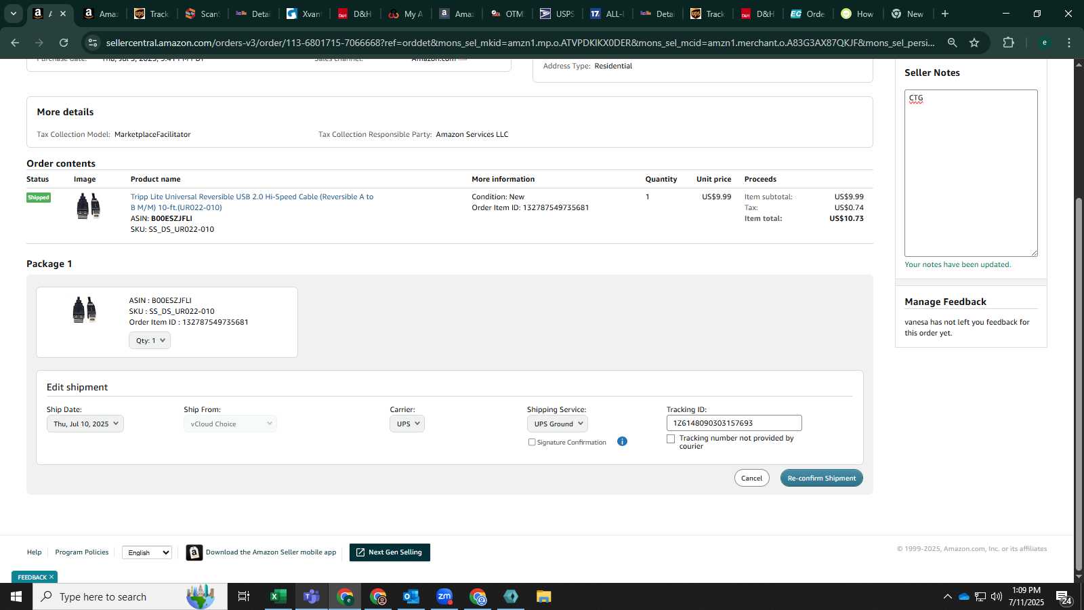Screen dimensions: 1084x610
Task: Show hidden system tray icons
Action: click(x=947, y=596)
